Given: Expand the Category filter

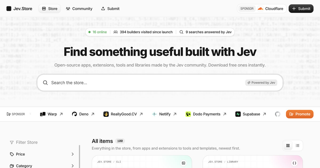Looking at the screenshot, I should click(42, 166).
